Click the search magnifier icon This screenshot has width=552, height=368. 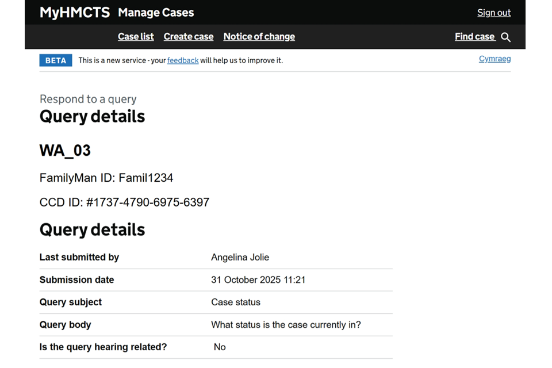click(505, 37)
